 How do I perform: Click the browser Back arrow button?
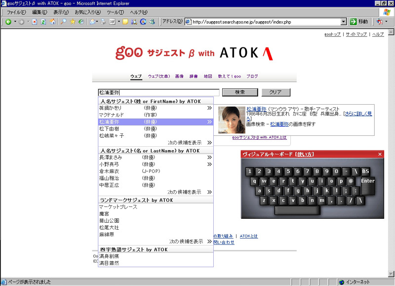coord(8,22)
